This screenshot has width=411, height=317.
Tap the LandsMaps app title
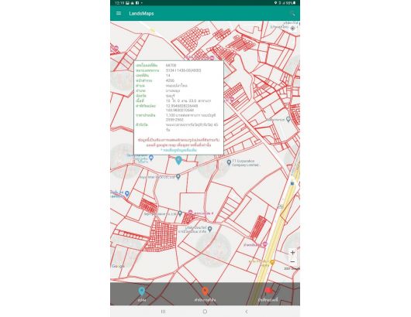click(x=141, y=14)
